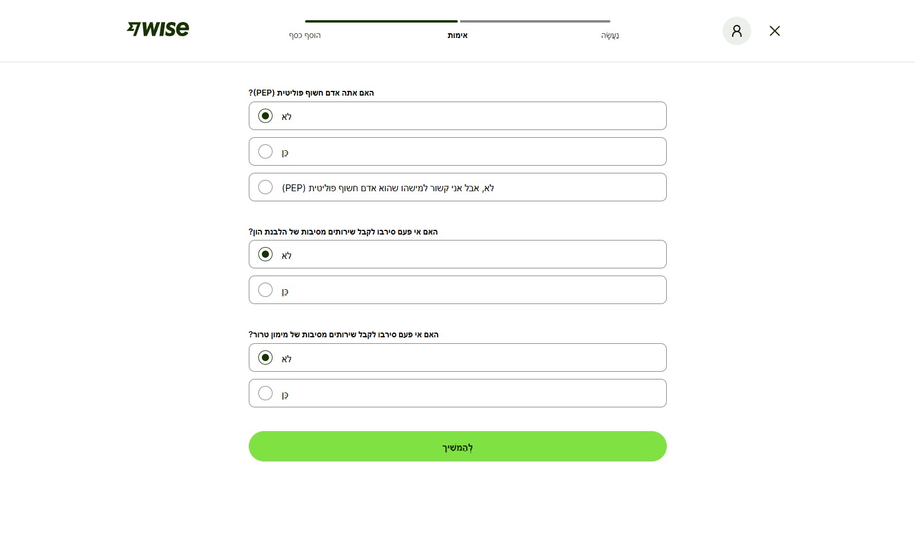Click the Wise flag emblem in the logo

coord(134,29)
